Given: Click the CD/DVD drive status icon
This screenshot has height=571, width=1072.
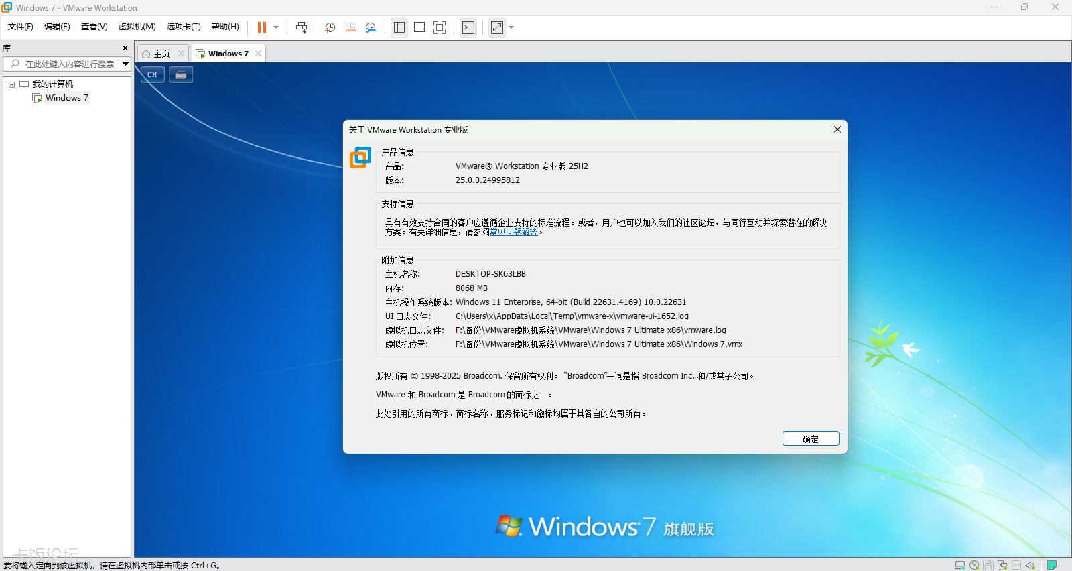Looking at the screenshot, I should coord(974,565).
